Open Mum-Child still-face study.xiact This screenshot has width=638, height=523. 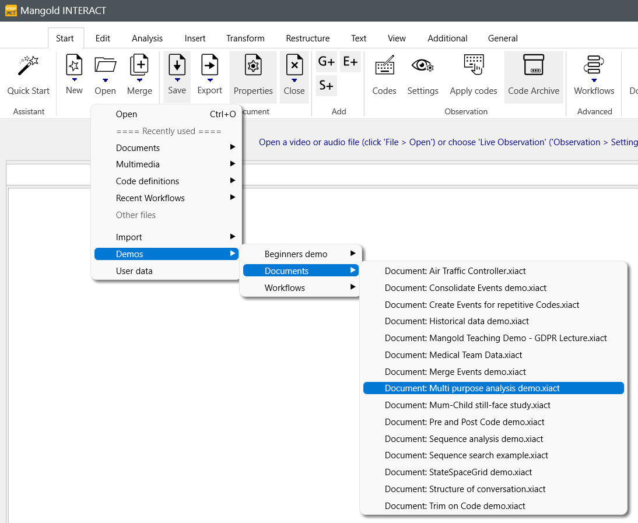(493, 405)
